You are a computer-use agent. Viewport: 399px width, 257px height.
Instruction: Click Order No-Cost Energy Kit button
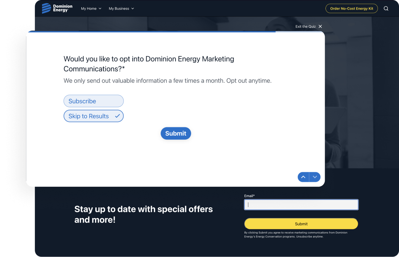pos(351,8)
